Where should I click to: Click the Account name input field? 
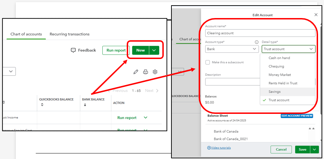point(260,33)
